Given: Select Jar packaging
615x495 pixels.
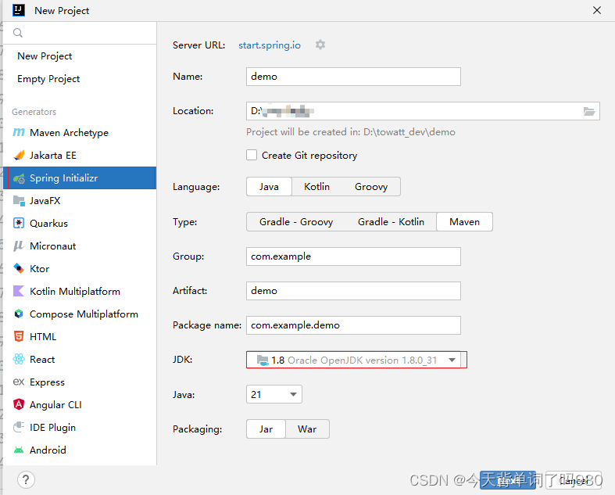Looking at the screenshot, I should (x=266, y=429).
